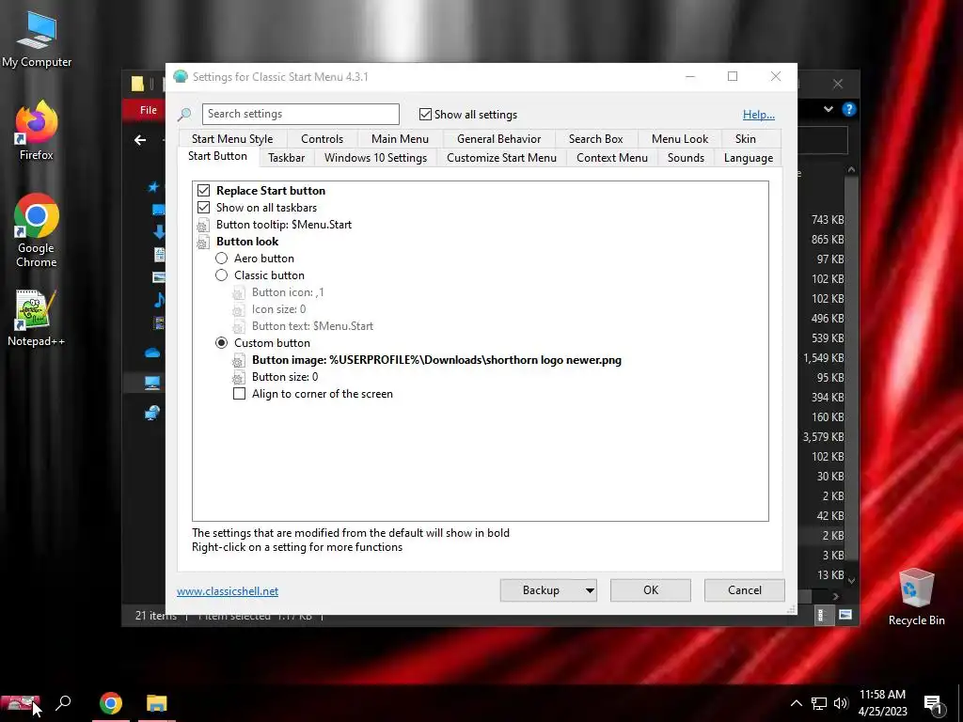
Task: Select This PC icon in Explorer sidebar
Action: [152, 384]
